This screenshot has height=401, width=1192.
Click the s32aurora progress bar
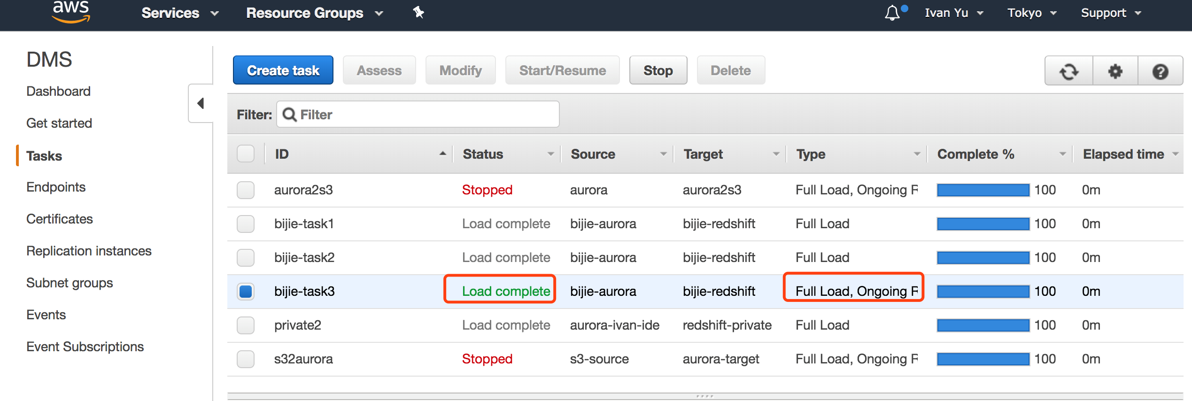(x=983, y=359)
